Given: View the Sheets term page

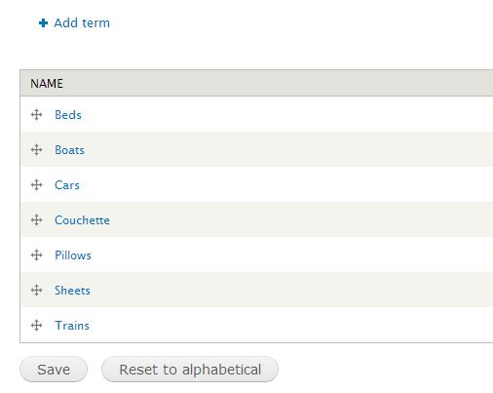Looking at the screenshot, I should tap(72, 291).
